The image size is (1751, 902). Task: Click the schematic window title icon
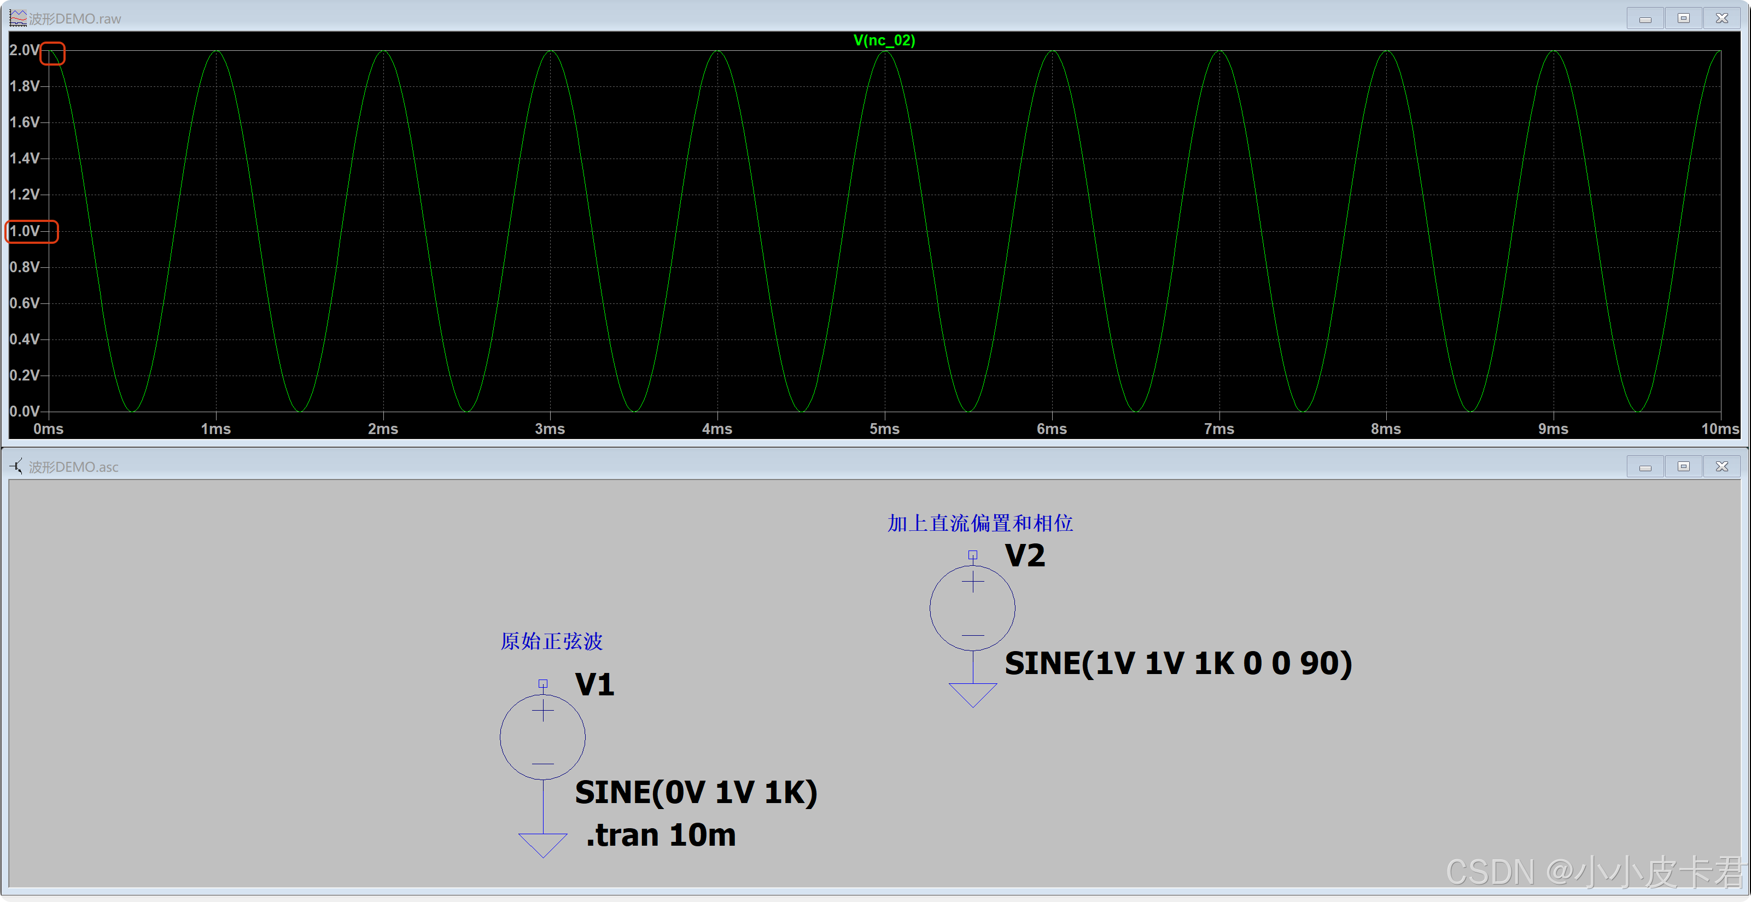click(x=16, y=466)
